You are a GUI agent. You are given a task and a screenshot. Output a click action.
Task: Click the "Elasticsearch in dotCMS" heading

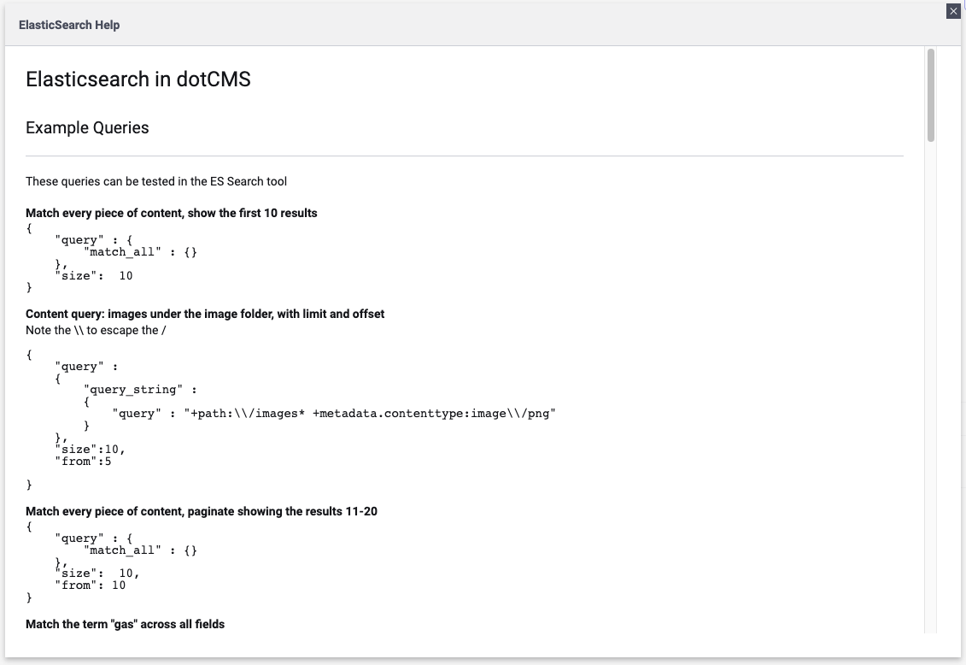[138, 79]
